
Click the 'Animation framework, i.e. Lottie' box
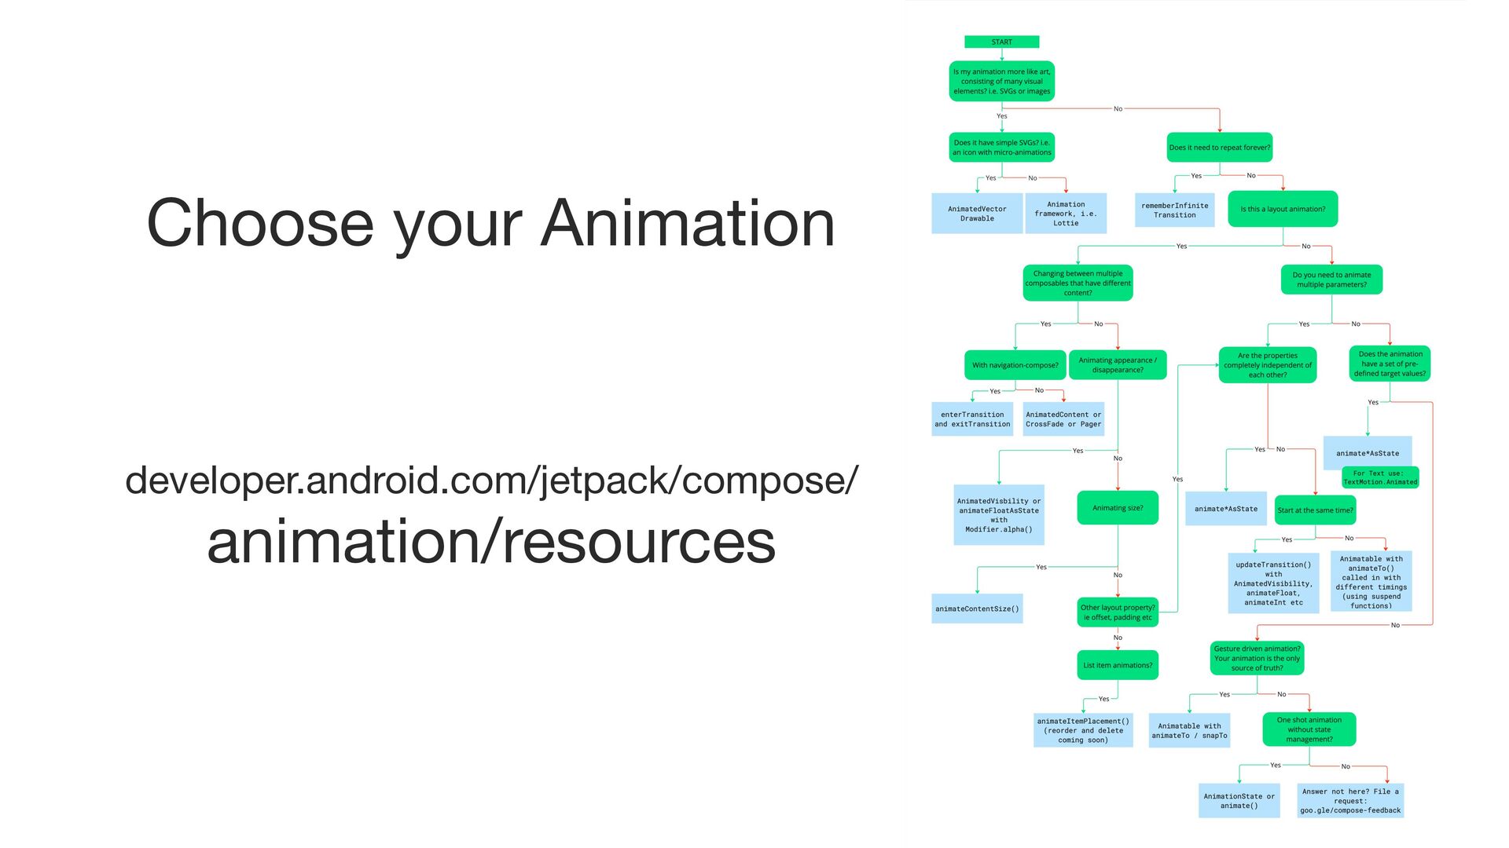(x=1066, y=214)
